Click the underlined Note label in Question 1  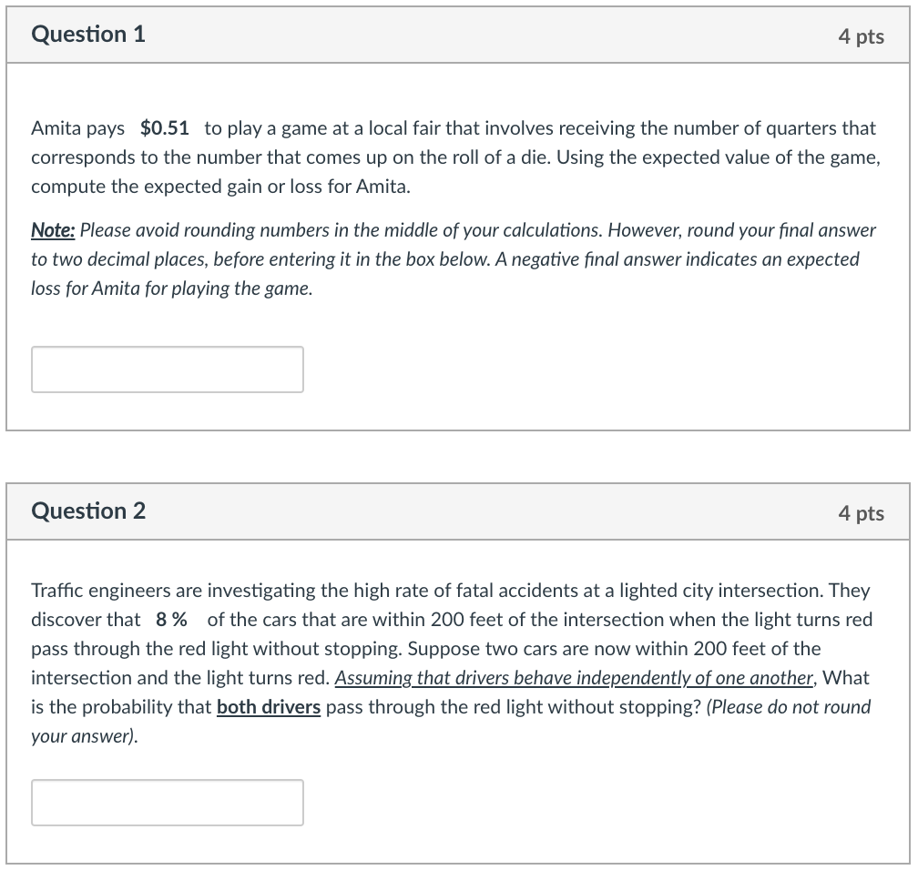(52, 229)
